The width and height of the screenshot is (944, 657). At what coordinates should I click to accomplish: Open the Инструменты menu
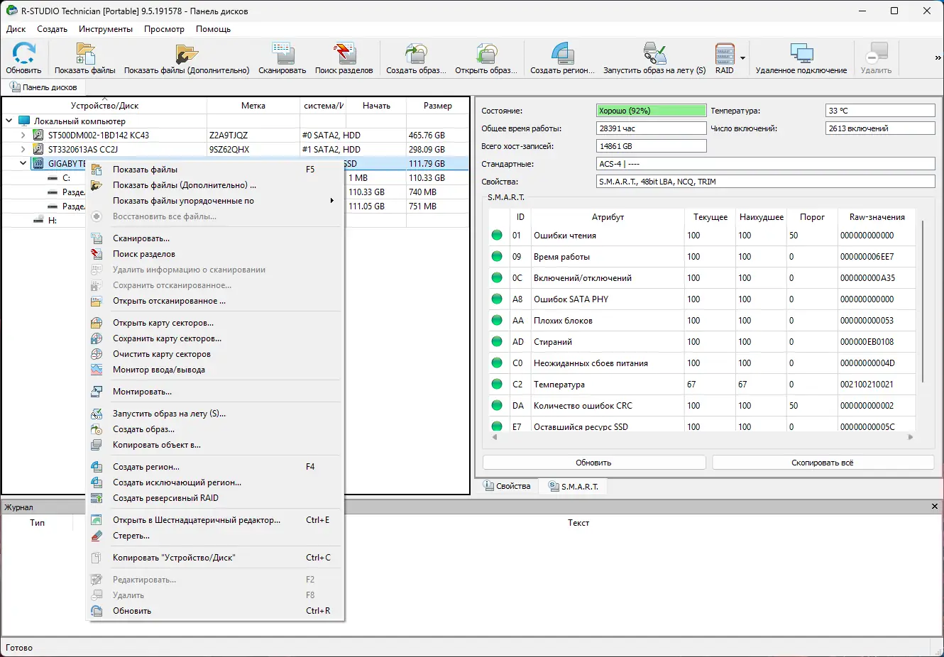coord(106,29)
